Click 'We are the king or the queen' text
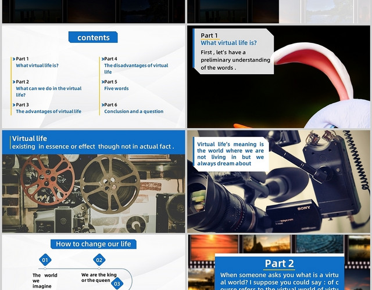Image resolution: width=372 pixels, height=290 pixels. (x=99, y=277)
